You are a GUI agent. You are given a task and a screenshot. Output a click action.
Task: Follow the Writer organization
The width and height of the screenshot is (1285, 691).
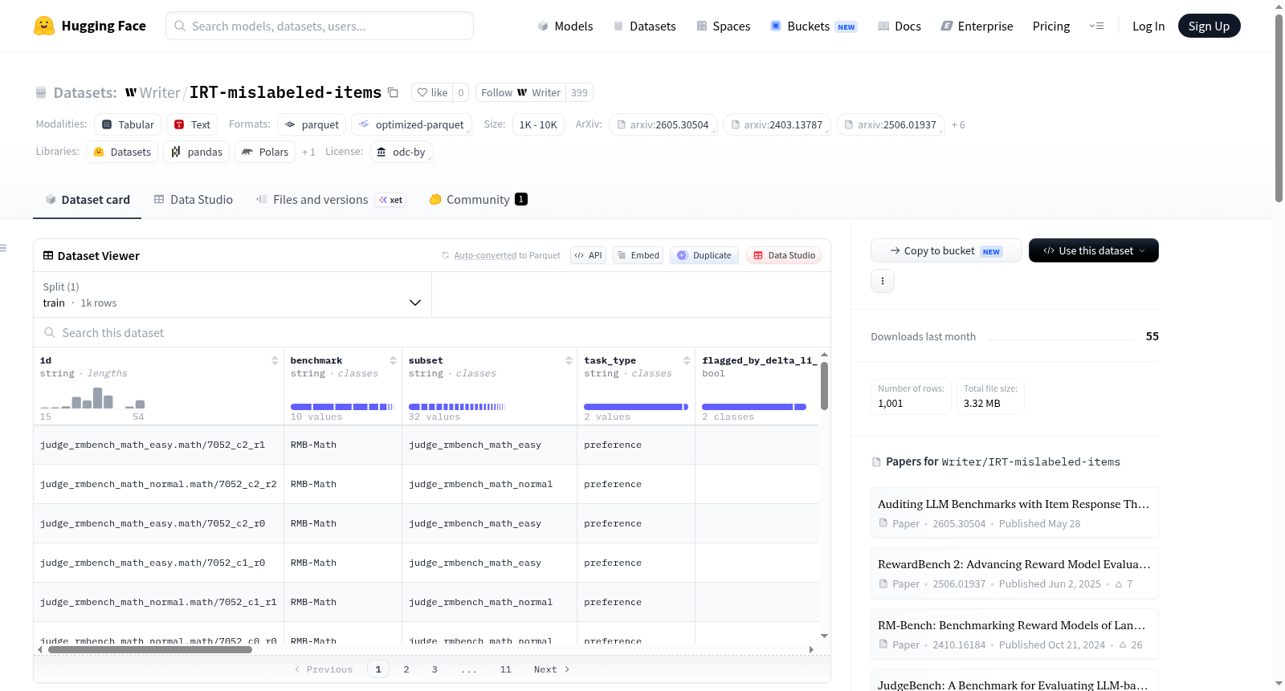pyautogui.click(x=520, y=92)
